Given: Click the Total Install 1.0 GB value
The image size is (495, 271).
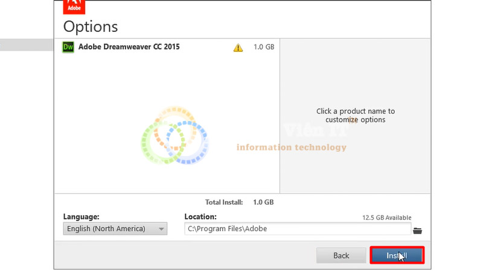Looking at the screenshot, I should pos(263,202).
